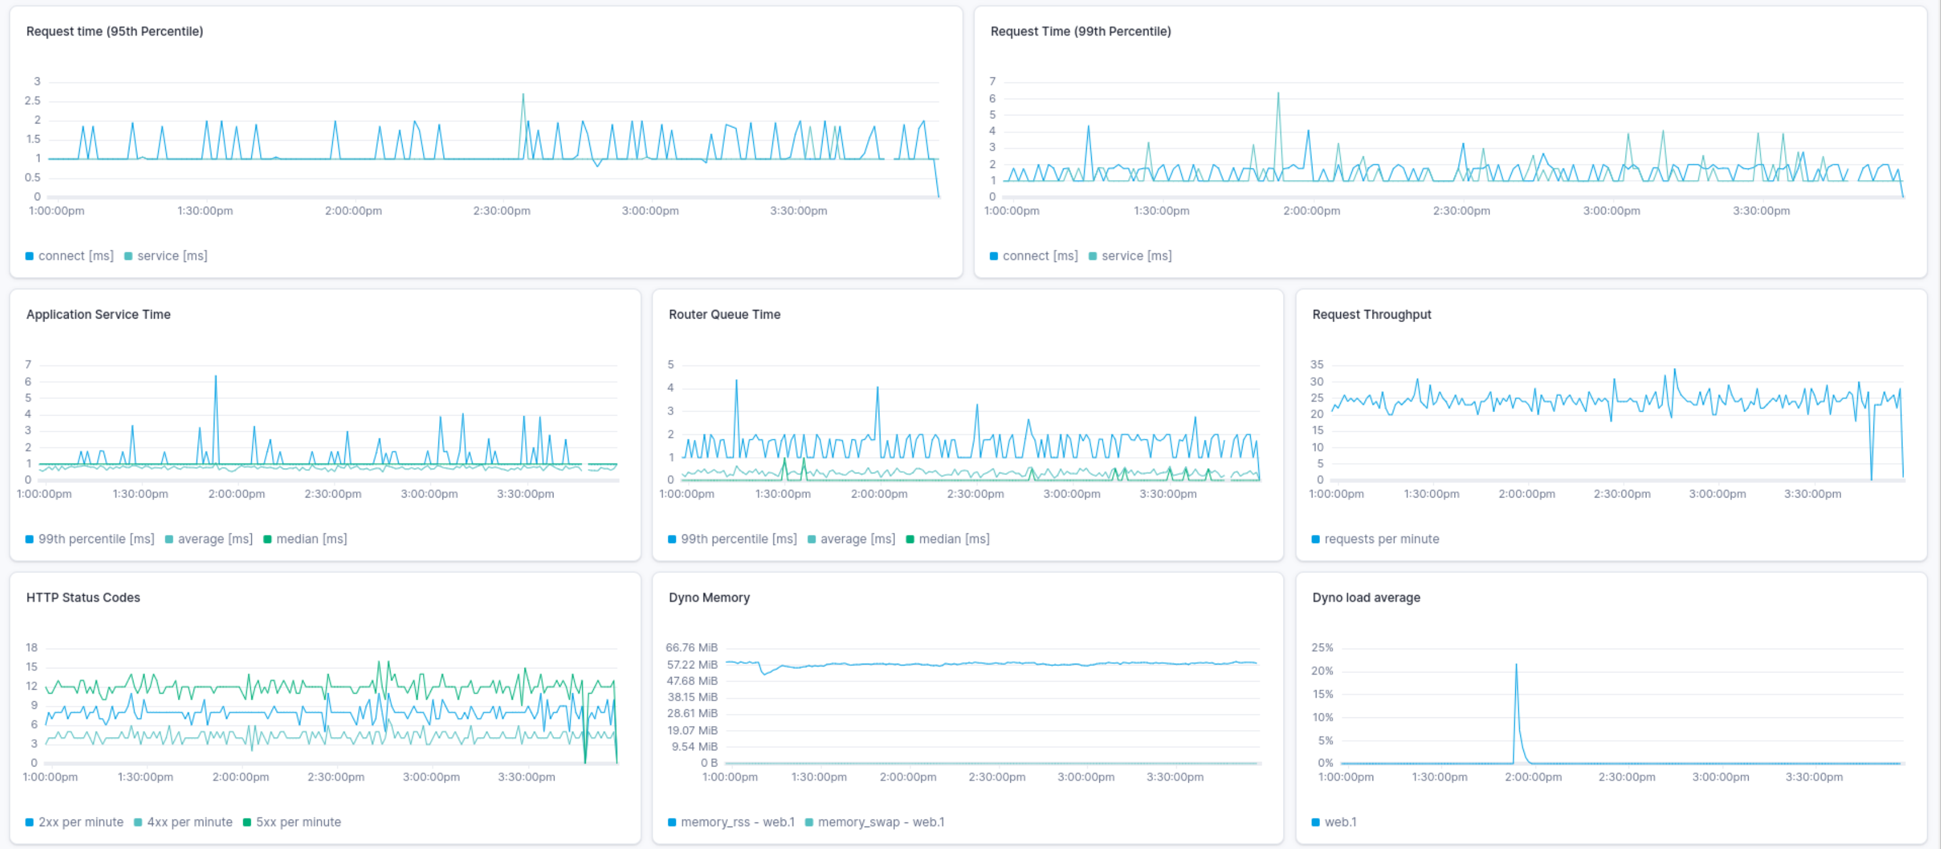
Task: Toggle 99th percentile legend in Application Service Time
Action: (90, 539)
